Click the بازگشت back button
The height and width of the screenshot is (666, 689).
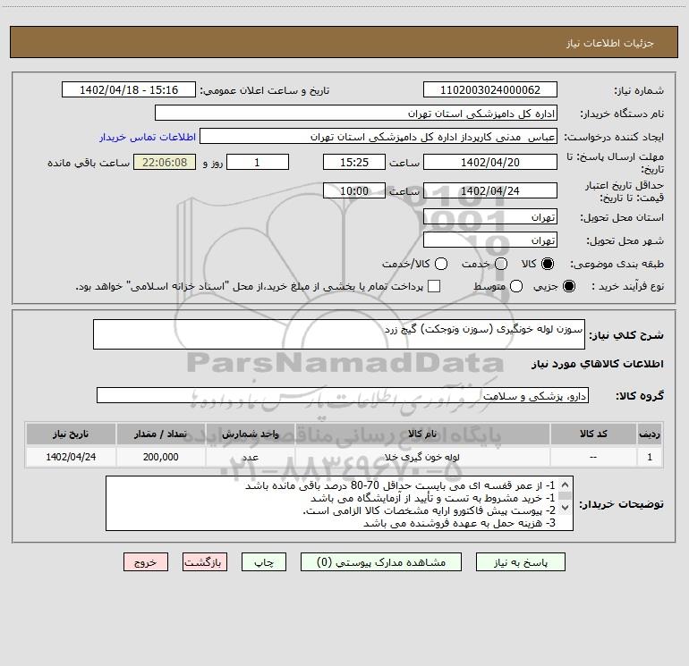(x=205, y=562)
